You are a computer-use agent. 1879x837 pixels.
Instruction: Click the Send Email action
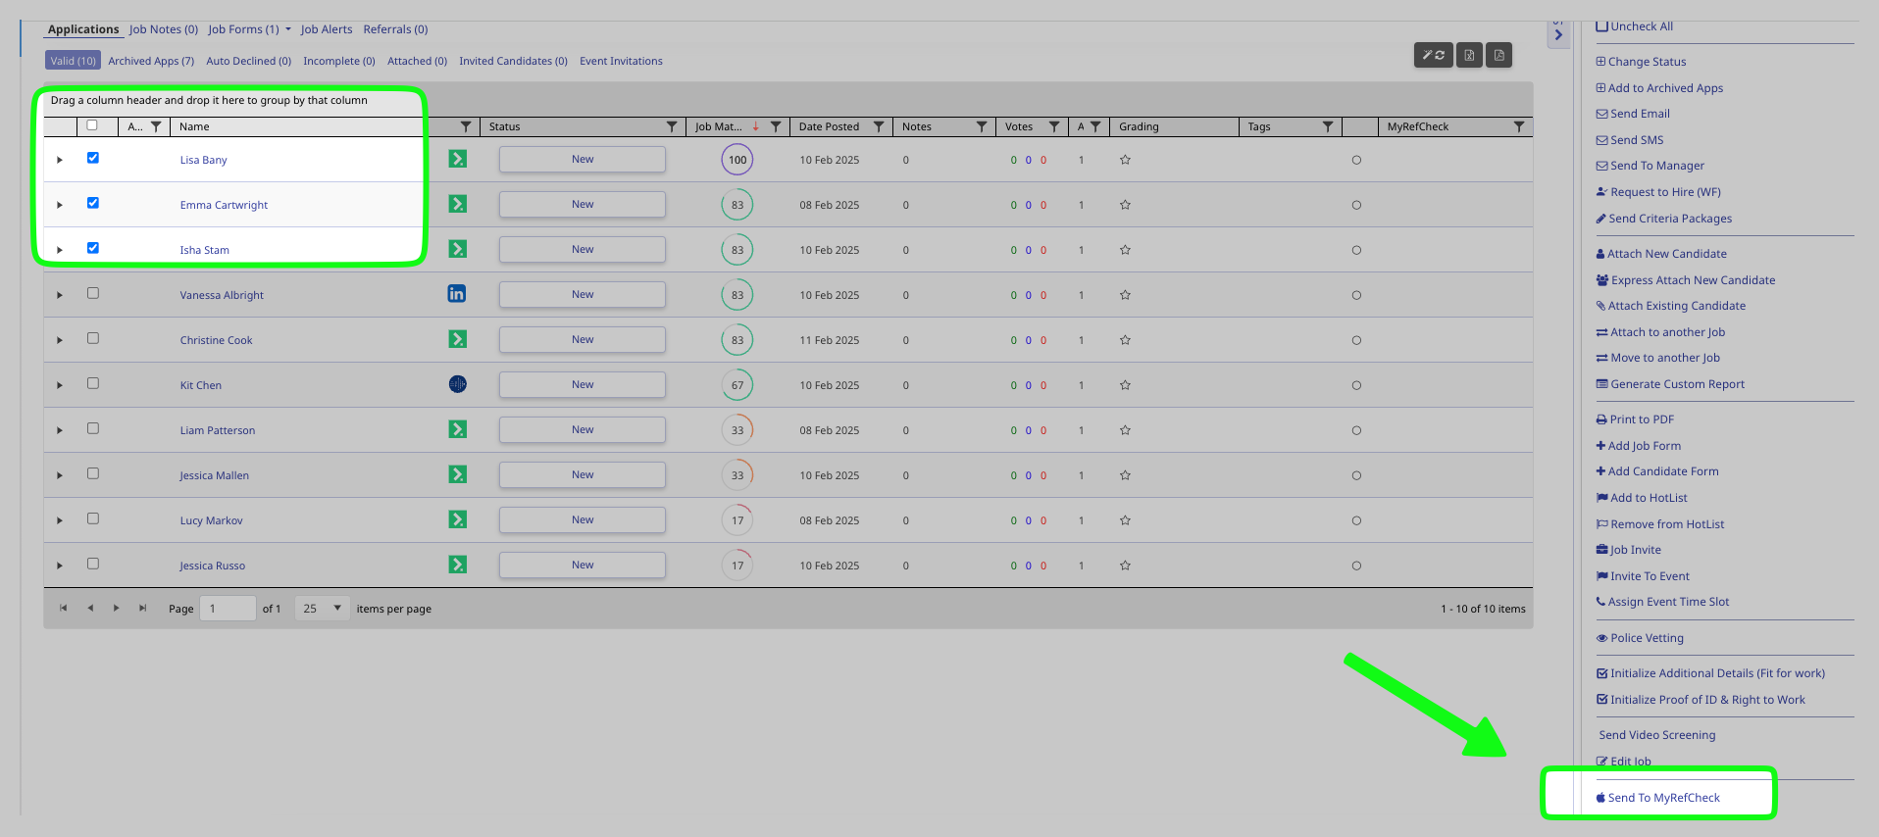(x=1633, y=114)
